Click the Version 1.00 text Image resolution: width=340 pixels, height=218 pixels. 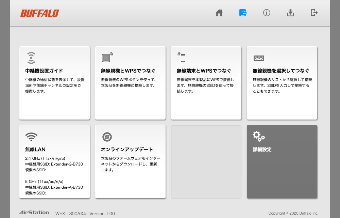point(102,214)
